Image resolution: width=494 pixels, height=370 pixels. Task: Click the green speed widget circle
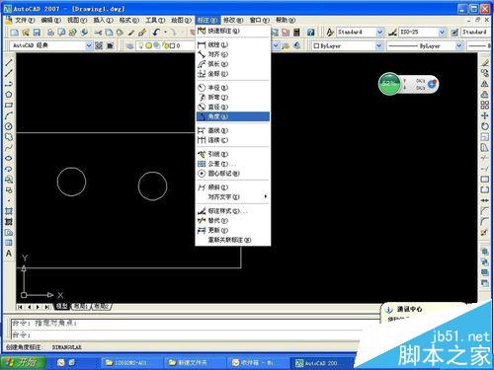(389, 84)
